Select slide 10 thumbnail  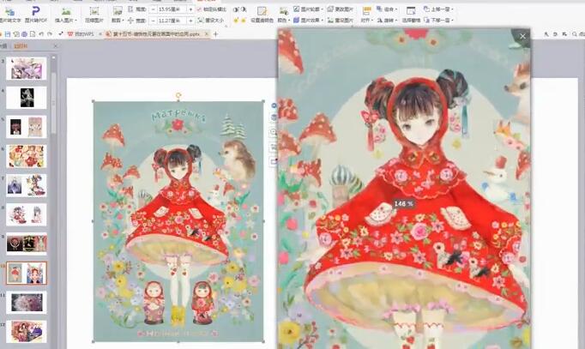[26, 273]
